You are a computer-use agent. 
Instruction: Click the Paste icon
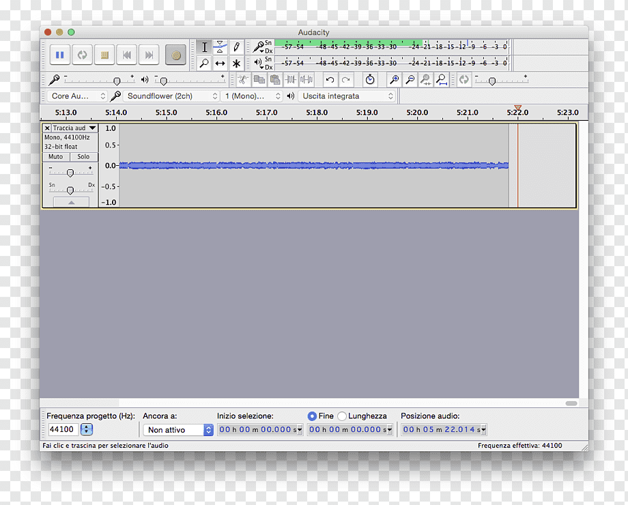coord(274,80)
